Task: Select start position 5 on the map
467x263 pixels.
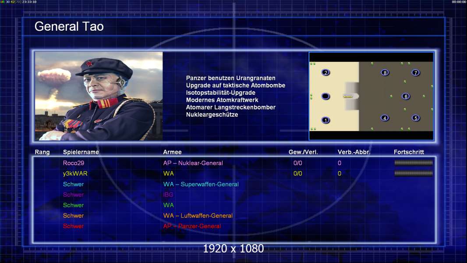Action: (416, 118)
